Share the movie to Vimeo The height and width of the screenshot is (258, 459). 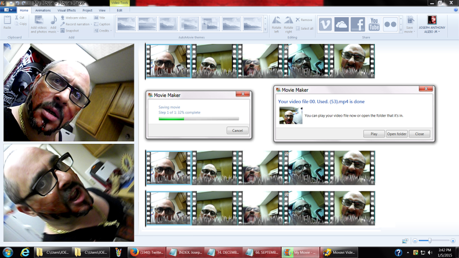pyautogui.click(x=325, y=24)
